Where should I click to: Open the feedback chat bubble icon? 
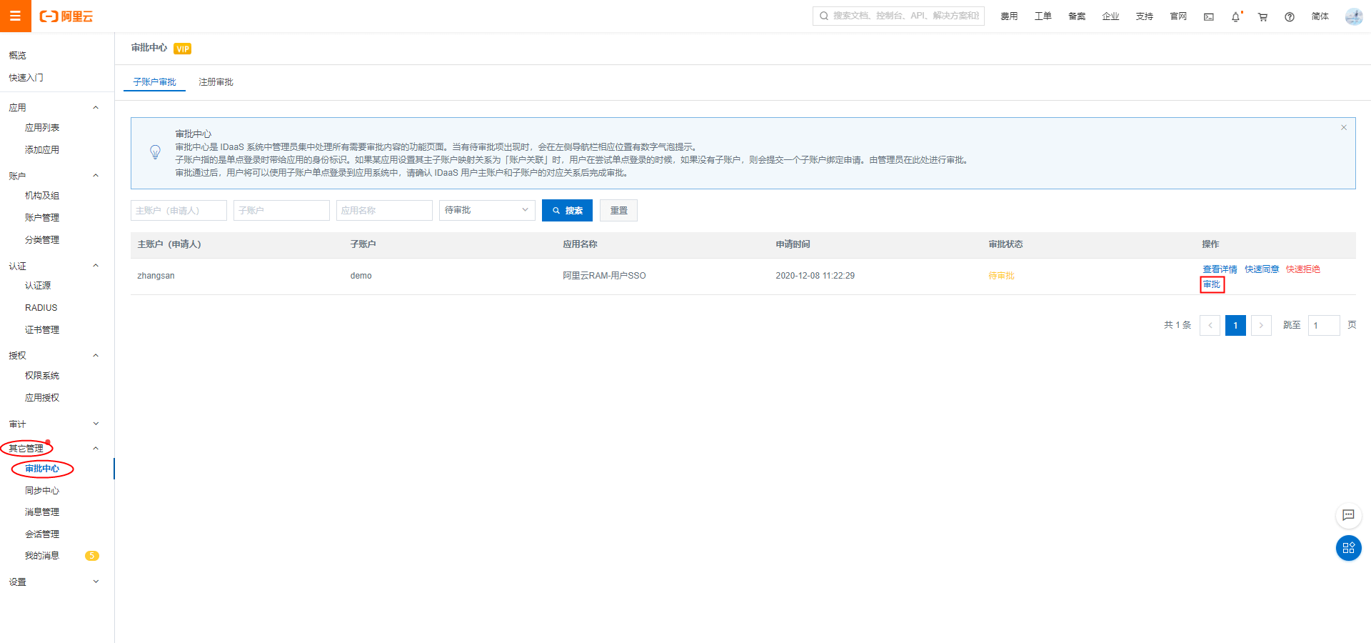pyautogui.click(x=1348, y=515)
